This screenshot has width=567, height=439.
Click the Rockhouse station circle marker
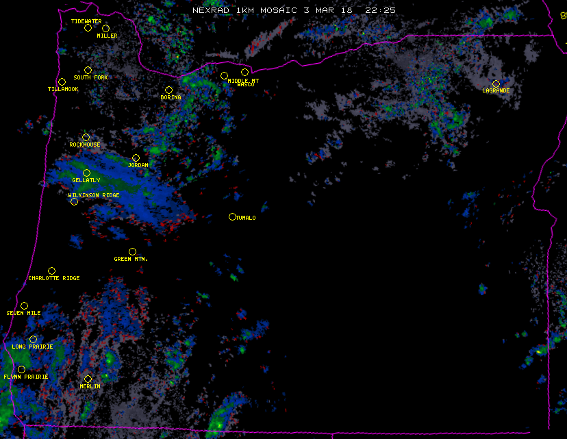pos(86,138)
